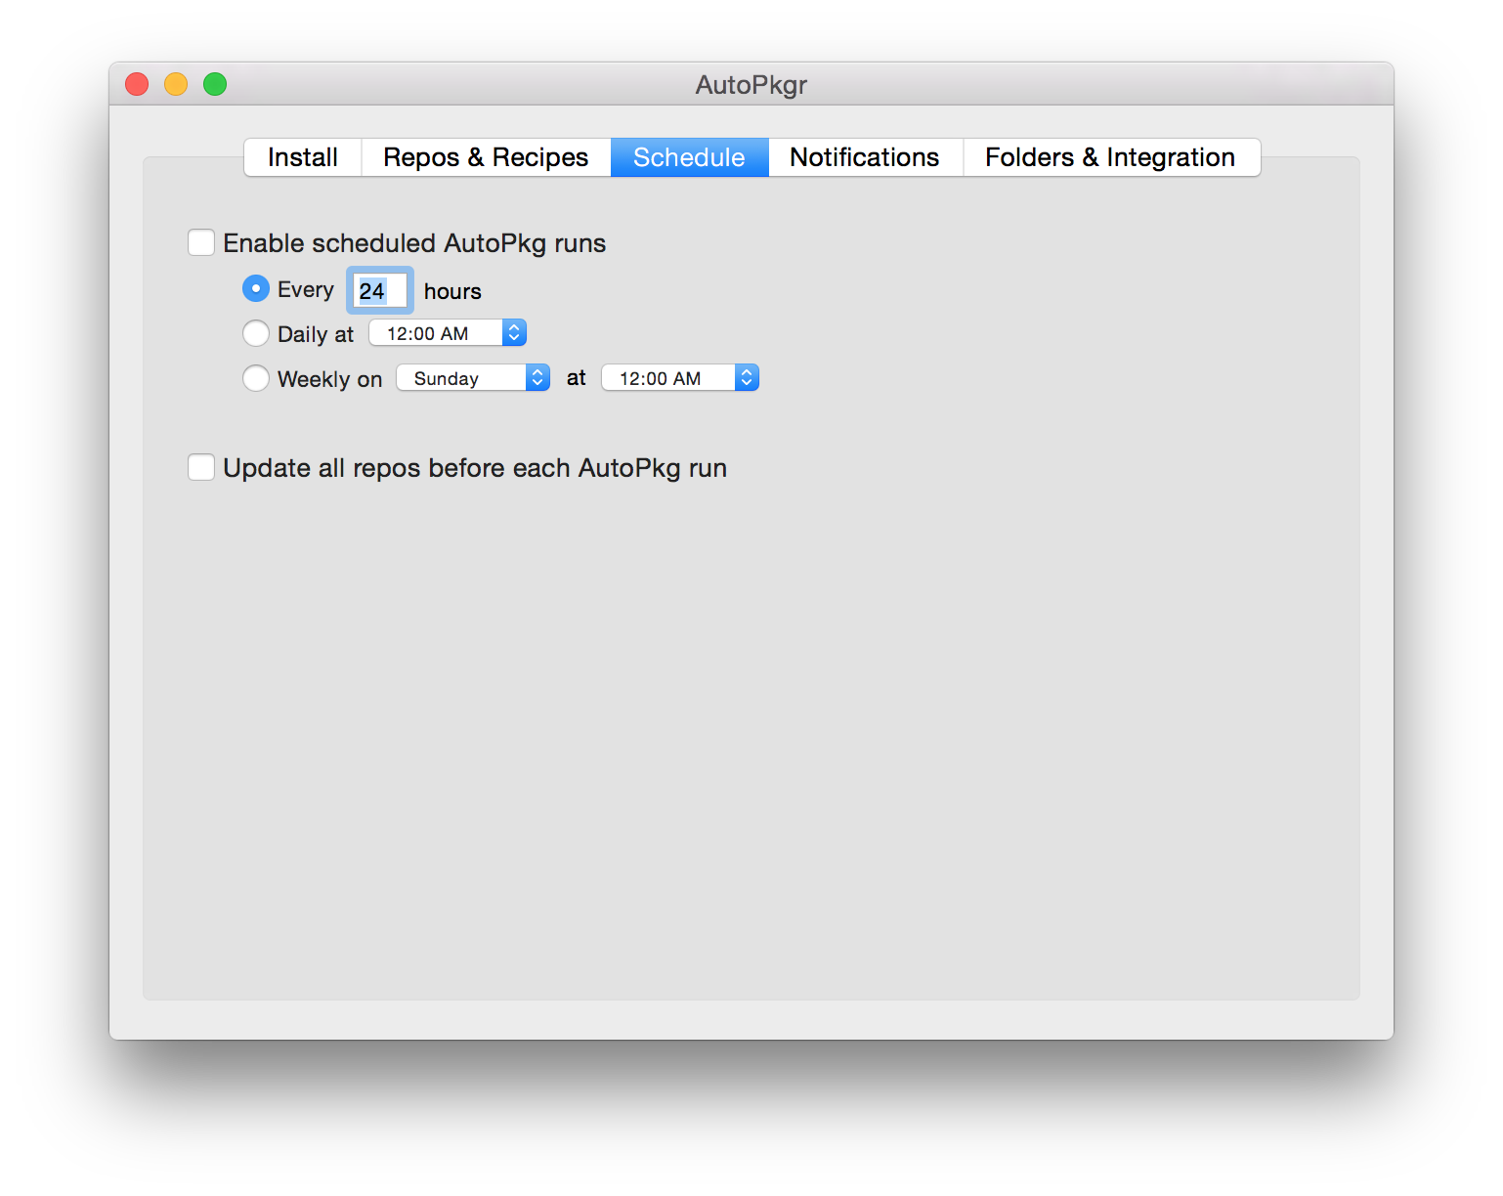Open the Weekly time 12:00 AM dropdown
Screen dimensions: 1503x1196
point(680,378)
